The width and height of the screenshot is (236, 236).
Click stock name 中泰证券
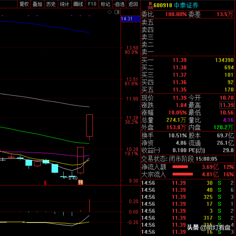(x=186, y=5)
